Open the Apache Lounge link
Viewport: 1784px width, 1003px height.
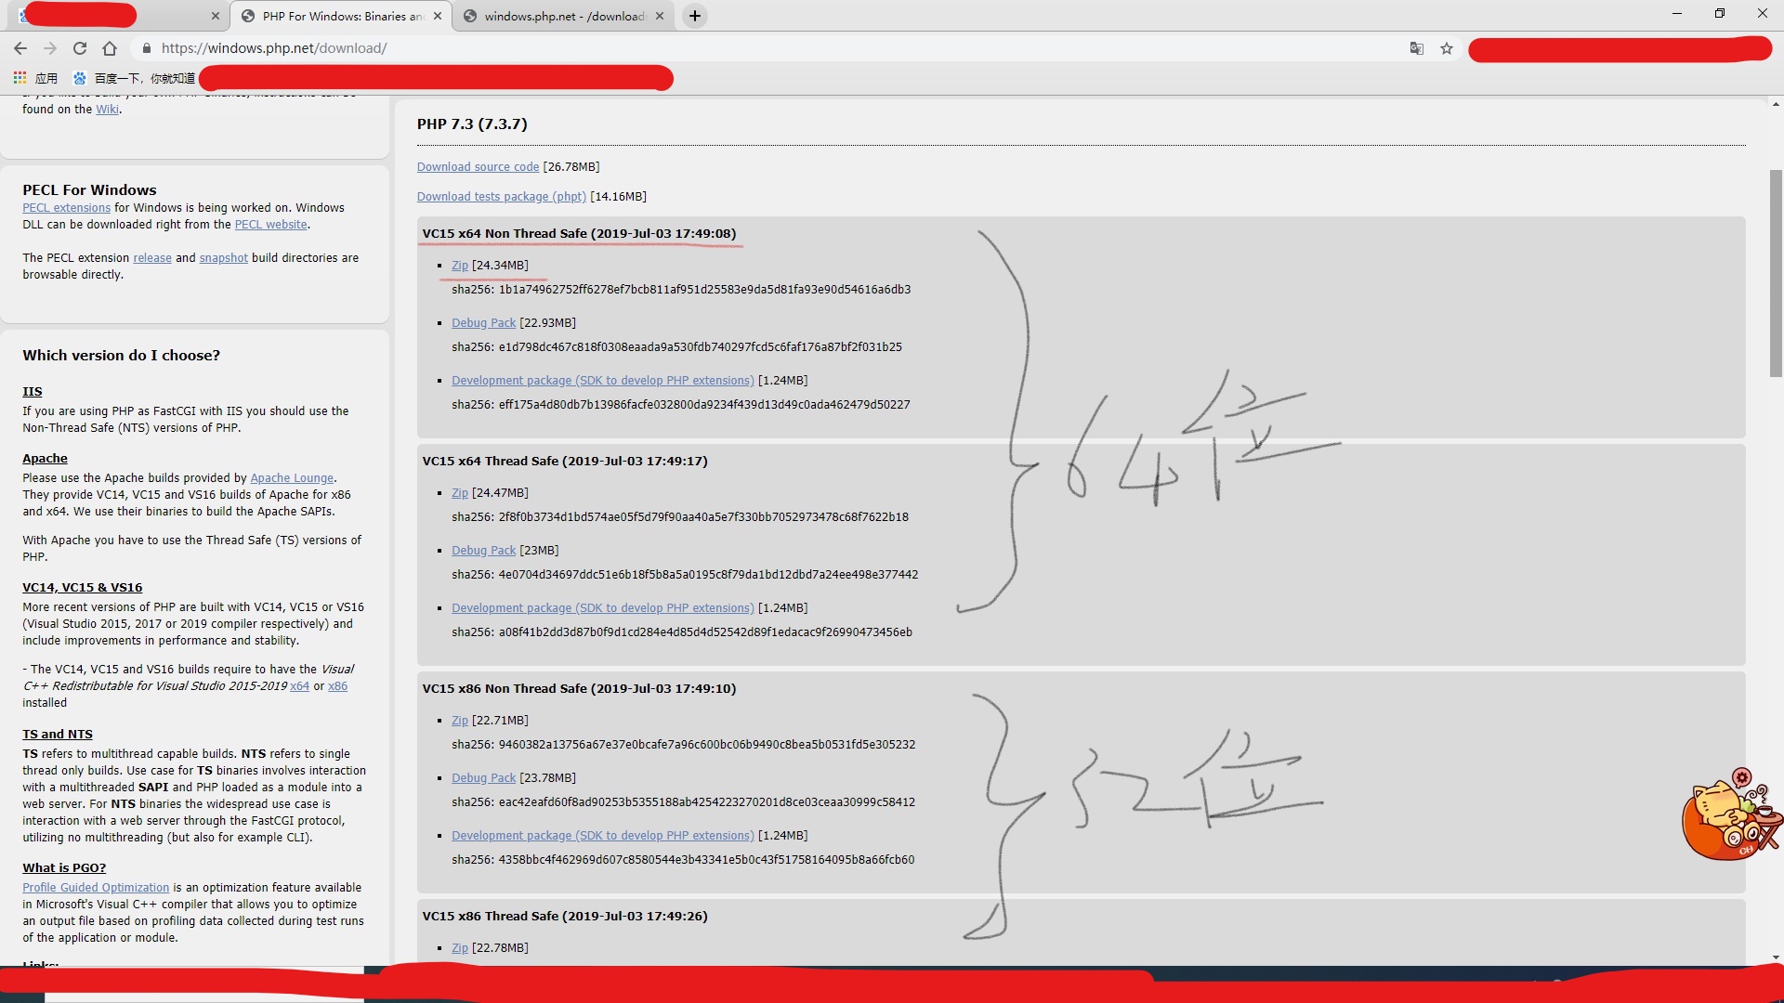tap(292, 478)
